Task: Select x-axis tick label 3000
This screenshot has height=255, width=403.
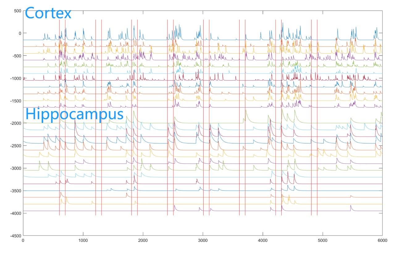Action: tap(203, 240)
